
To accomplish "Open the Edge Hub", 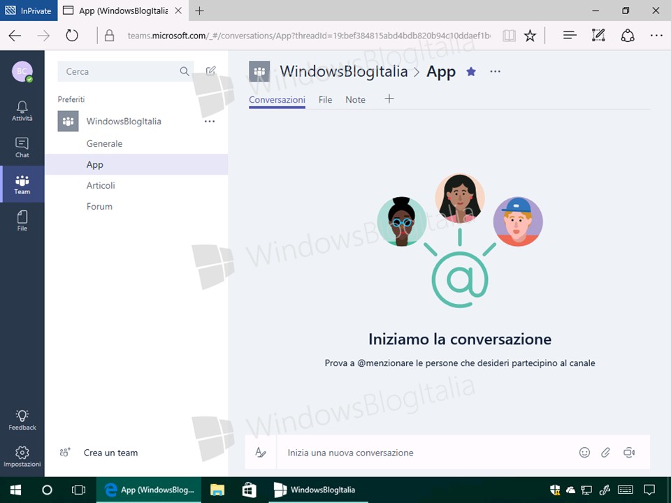I will tap(570, 36).
